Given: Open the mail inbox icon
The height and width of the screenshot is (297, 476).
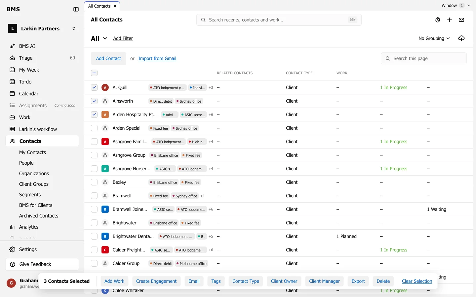Looking at the screenshot, I should point(461,20).
